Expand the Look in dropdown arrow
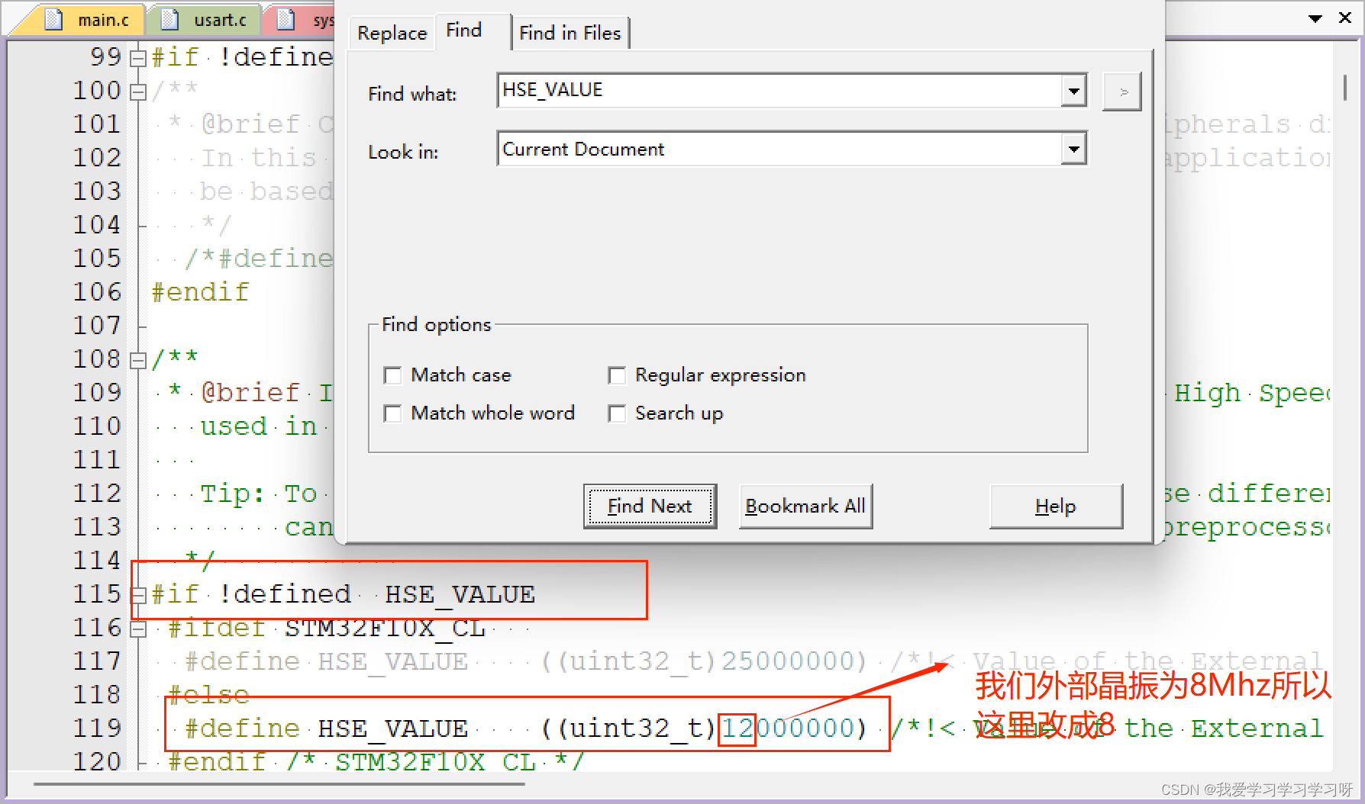The image size is (1365, 804). point(1073,149)
